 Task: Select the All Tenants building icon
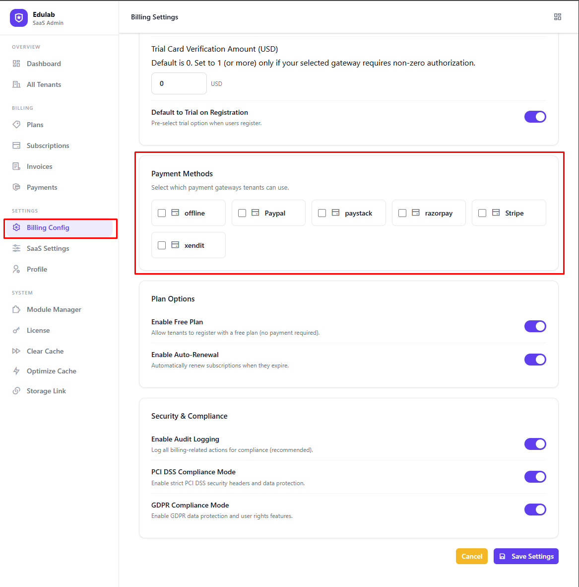click(x=16, y=84)
